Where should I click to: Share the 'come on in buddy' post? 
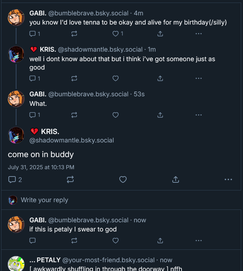pyautogui.click(x=176, y=179)
